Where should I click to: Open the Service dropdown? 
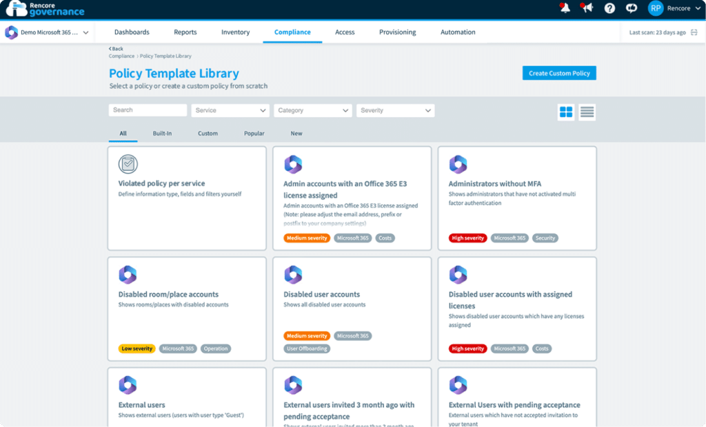click(230, 110)
